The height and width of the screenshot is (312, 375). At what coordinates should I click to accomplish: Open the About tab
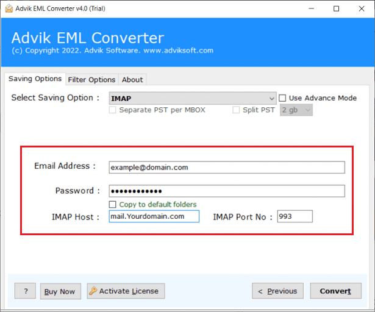tap(132, 80)
